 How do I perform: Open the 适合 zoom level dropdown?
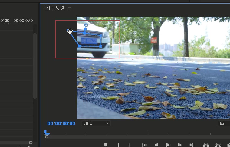pyautogui.click(x=96, y=123)
